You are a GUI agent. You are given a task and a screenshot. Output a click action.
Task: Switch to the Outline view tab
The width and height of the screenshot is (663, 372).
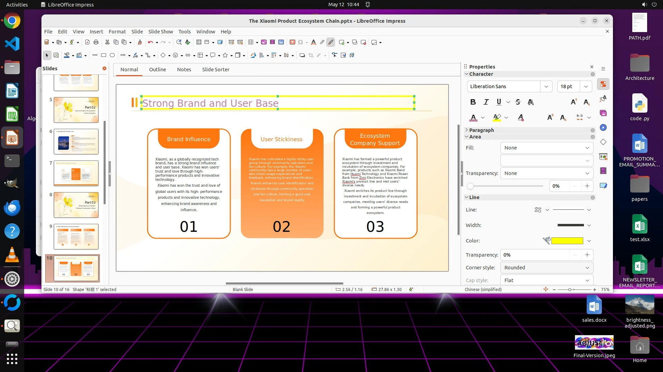[x=157, y=69]
